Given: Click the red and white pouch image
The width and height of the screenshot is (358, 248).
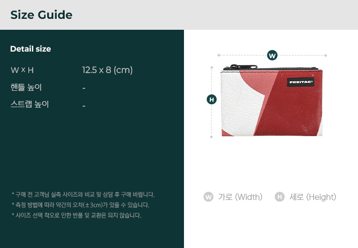Looking at the screenshot, I should [x=271, y=100].
